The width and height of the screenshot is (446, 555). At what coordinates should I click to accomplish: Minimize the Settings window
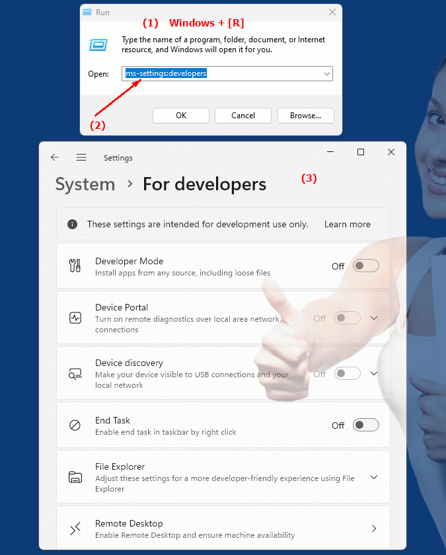point(330,152)
